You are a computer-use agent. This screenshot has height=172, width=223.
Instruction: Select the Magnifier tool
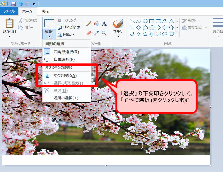104,33
